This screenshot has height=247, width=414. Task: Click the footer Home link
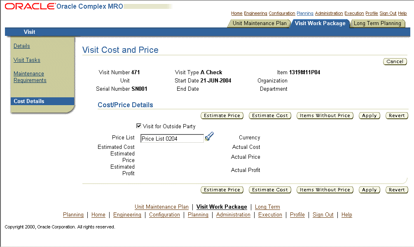click(98, 215)
